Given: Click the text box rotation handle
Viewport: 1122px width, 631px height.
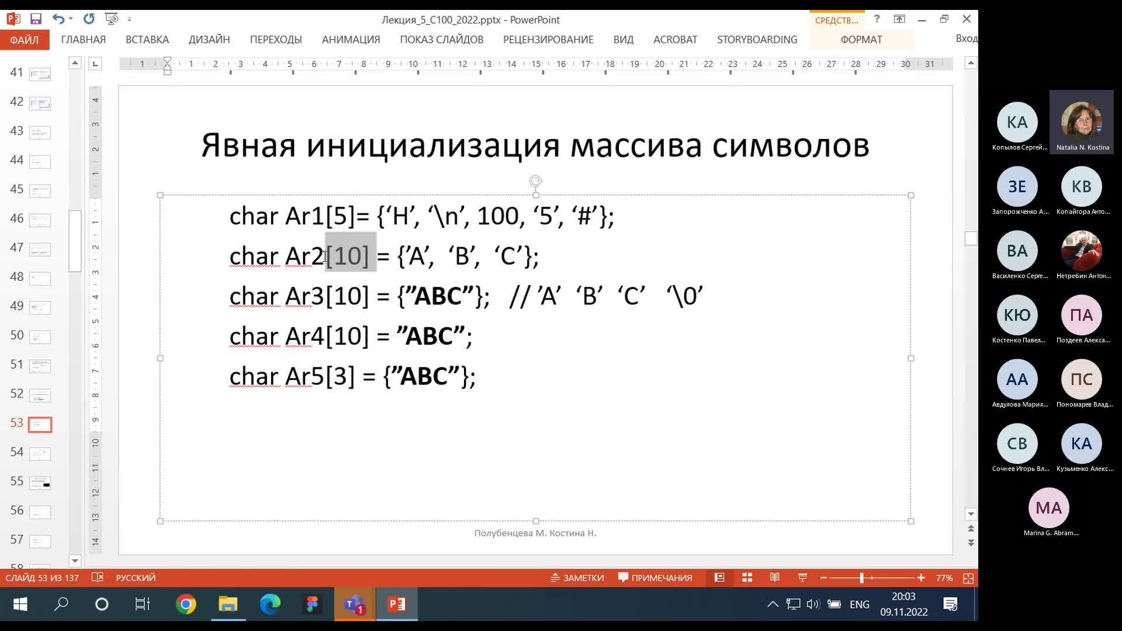Looking at the screenshot, I should [535, 181].
